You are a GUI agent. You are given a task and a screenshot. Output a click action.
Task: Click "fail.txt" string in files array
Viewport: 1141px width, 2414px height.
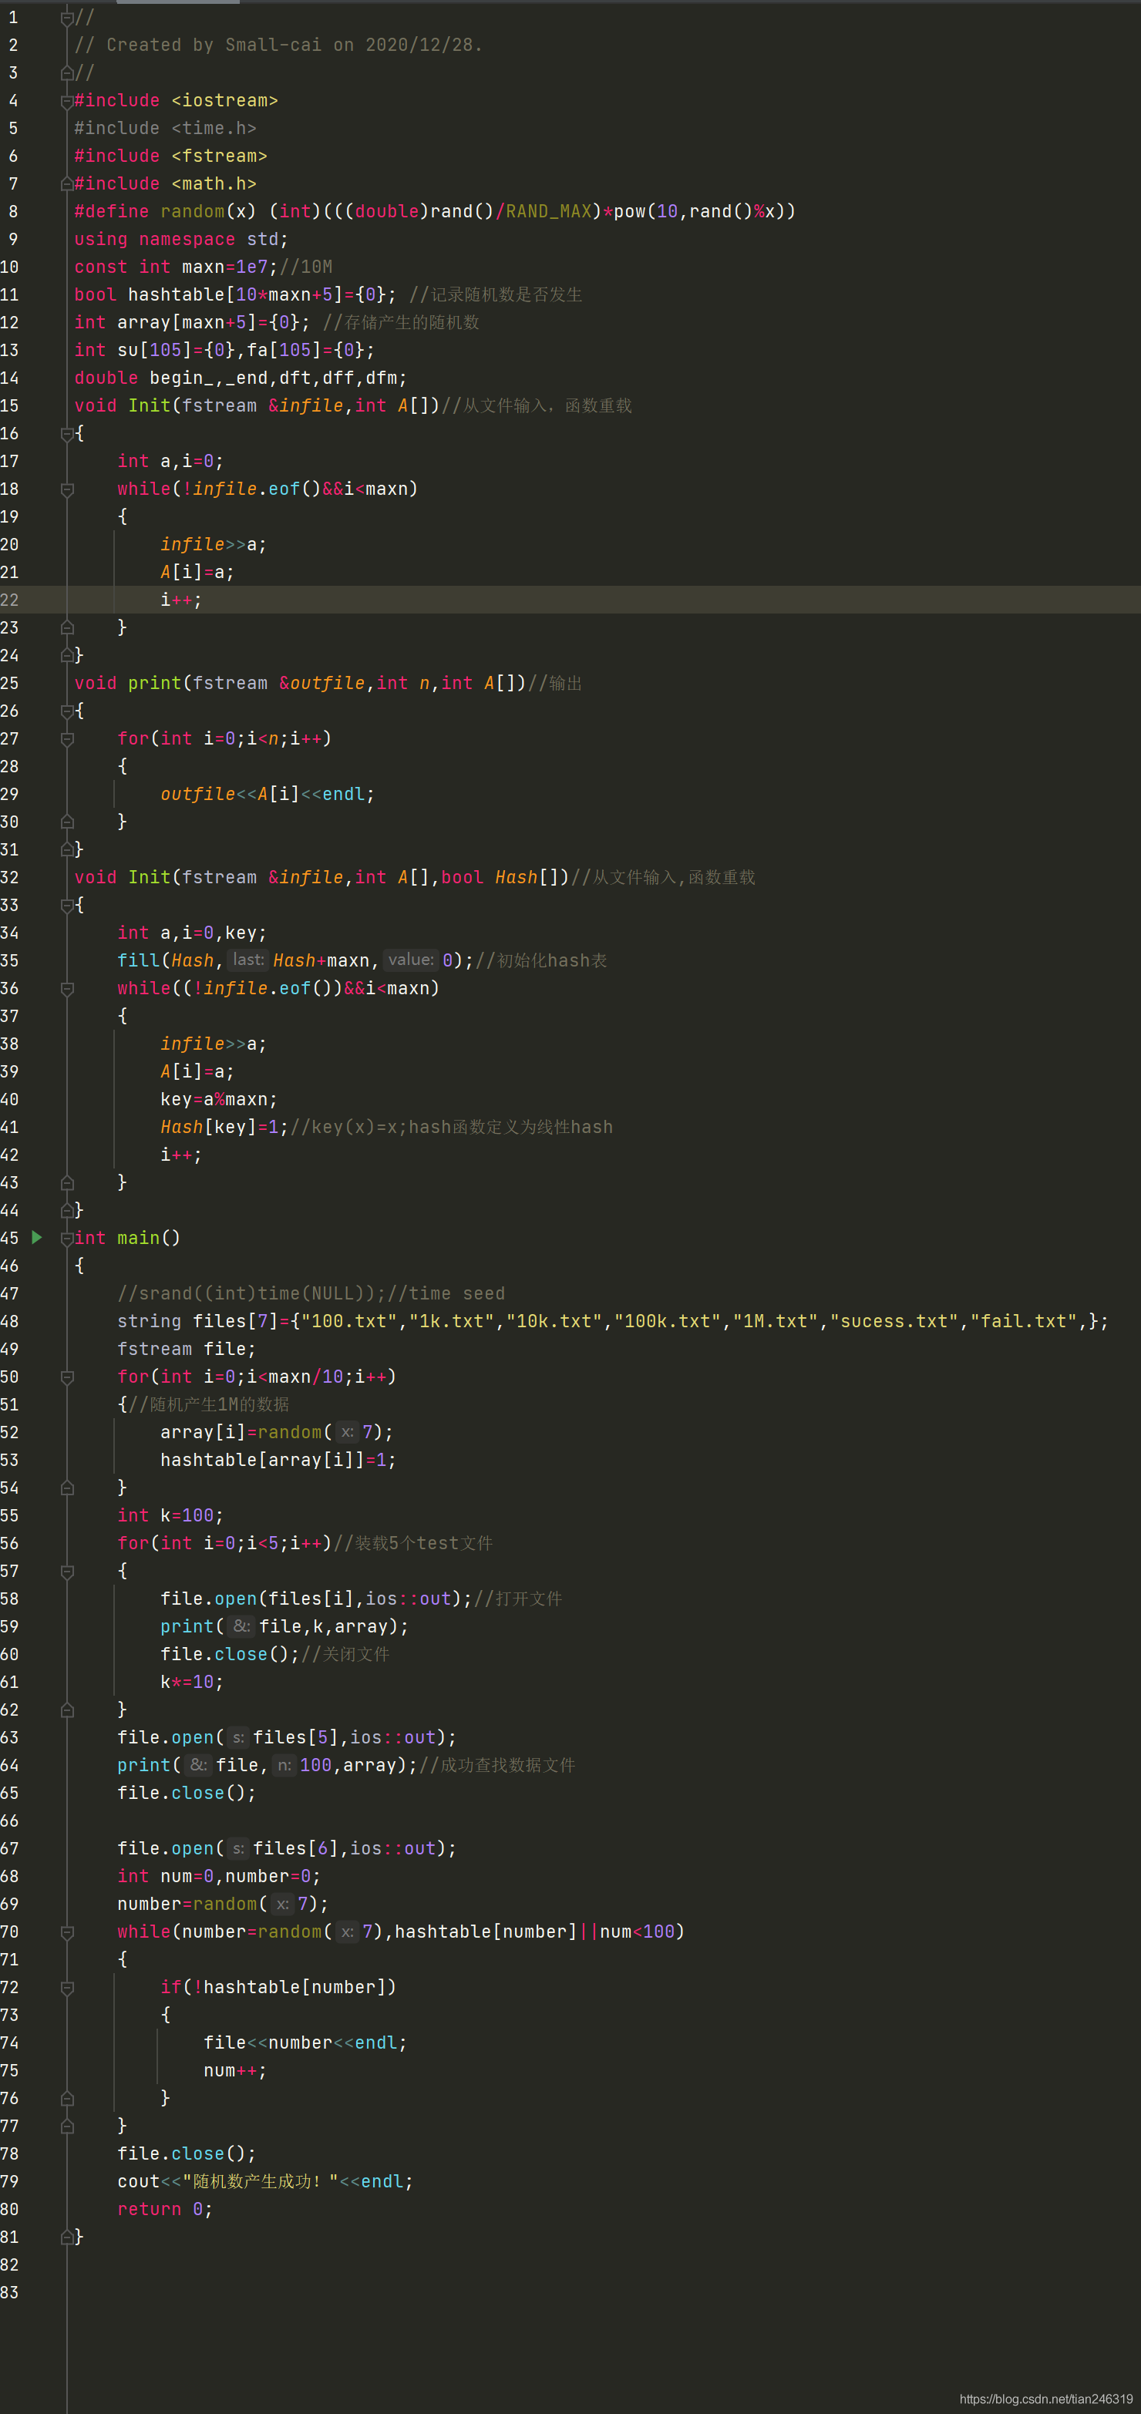click(1024, 1321)
